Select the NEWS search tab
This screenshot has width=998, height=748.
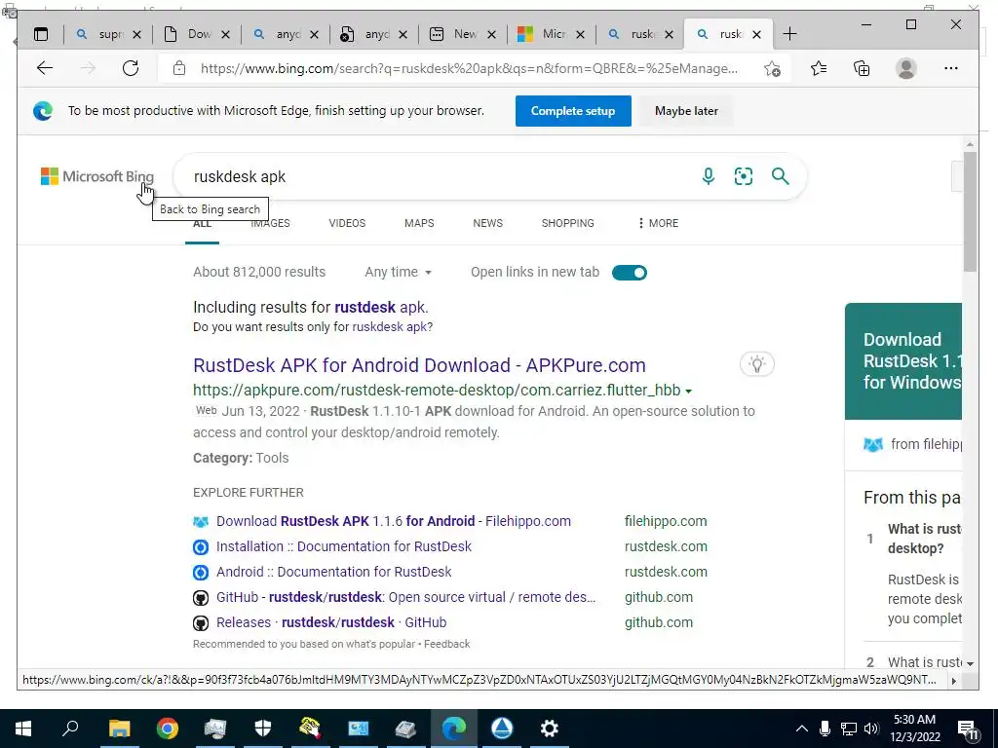tap(487, 223)
